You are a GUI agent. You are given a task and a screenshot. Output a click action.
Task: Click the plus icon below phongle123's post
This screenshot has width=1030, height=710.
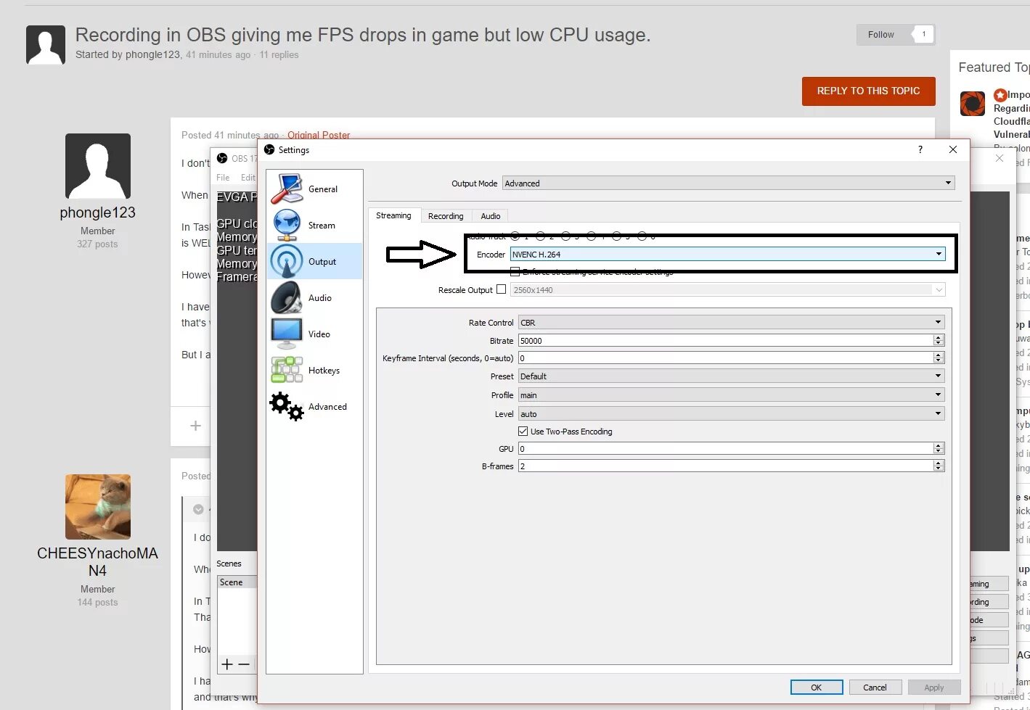(195, 426)
